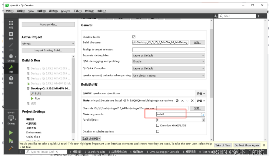Open Environment project settings
Viewport: 269px width, 158px height.
(34, 132)
